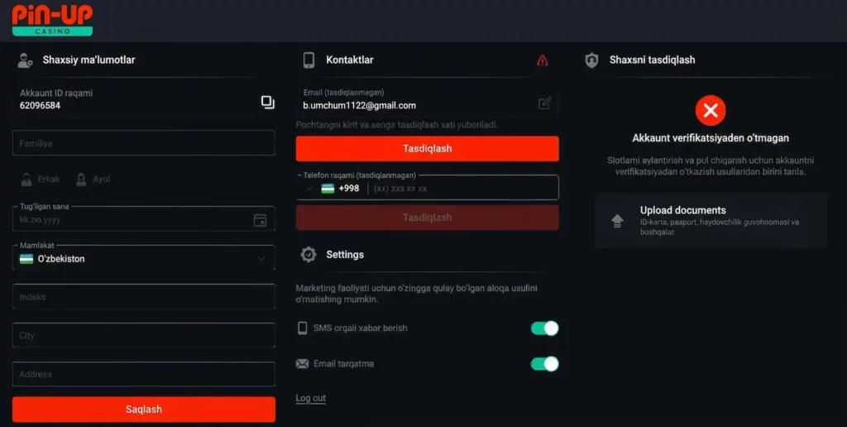This screenshot has height=427, width=847.
Task: Select the Erkak gender option
Action: click(41, 179)
